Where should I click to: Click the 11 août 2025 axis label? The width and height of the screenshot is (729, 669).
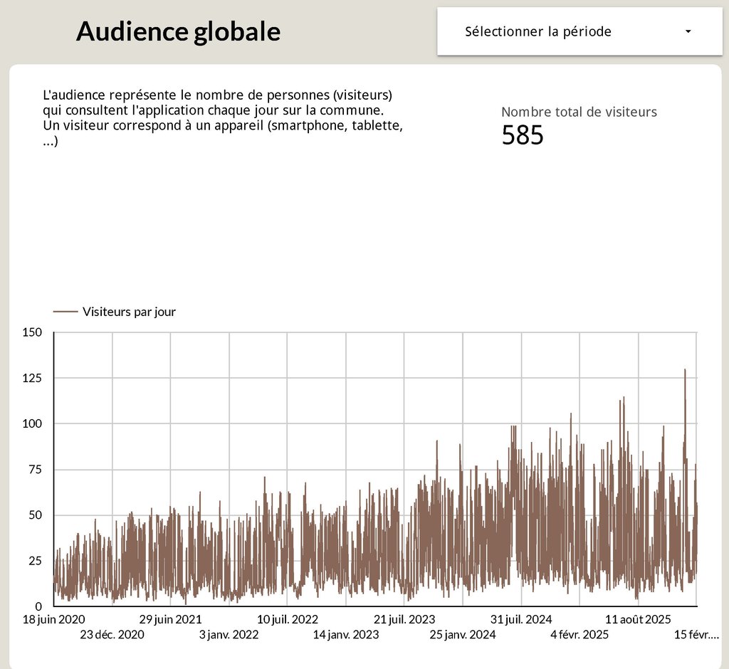638,619
